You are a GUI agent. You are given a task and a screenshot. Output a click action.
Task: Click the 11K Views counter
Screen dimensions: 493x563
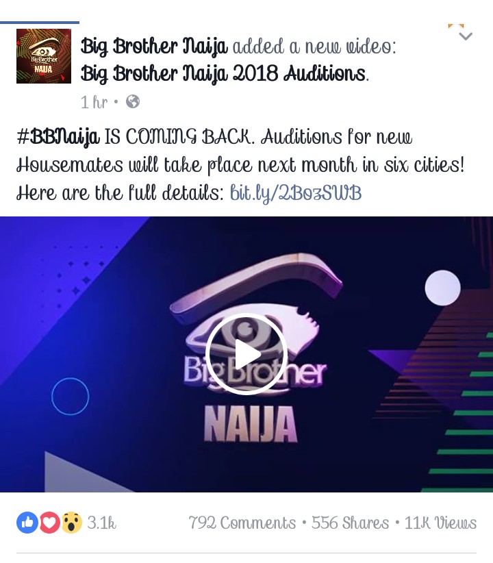[440, 523]
